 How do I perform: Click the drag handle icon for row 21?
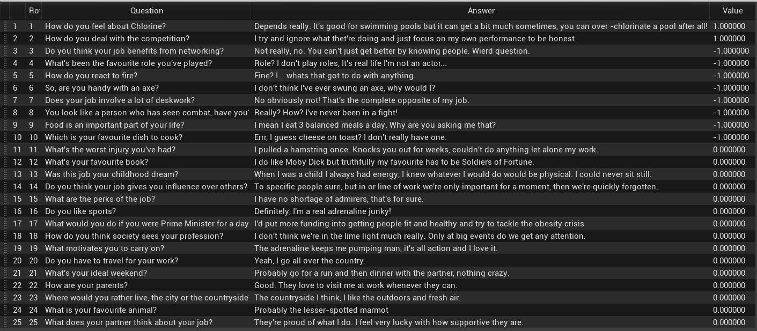click(x=5, y=273)
